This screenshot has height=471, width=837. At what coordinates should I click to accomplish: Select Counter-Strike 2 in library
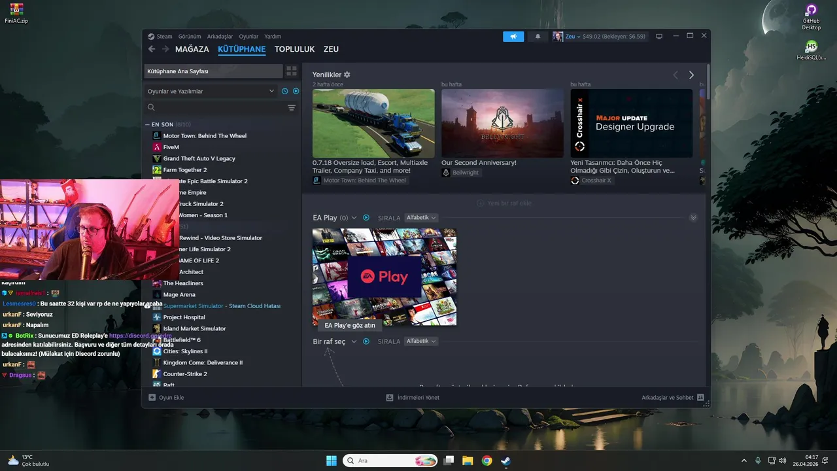[x=185, y=374]
